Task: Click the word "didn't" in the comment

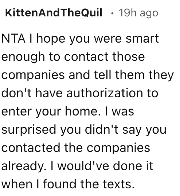Action: (102, 129)
